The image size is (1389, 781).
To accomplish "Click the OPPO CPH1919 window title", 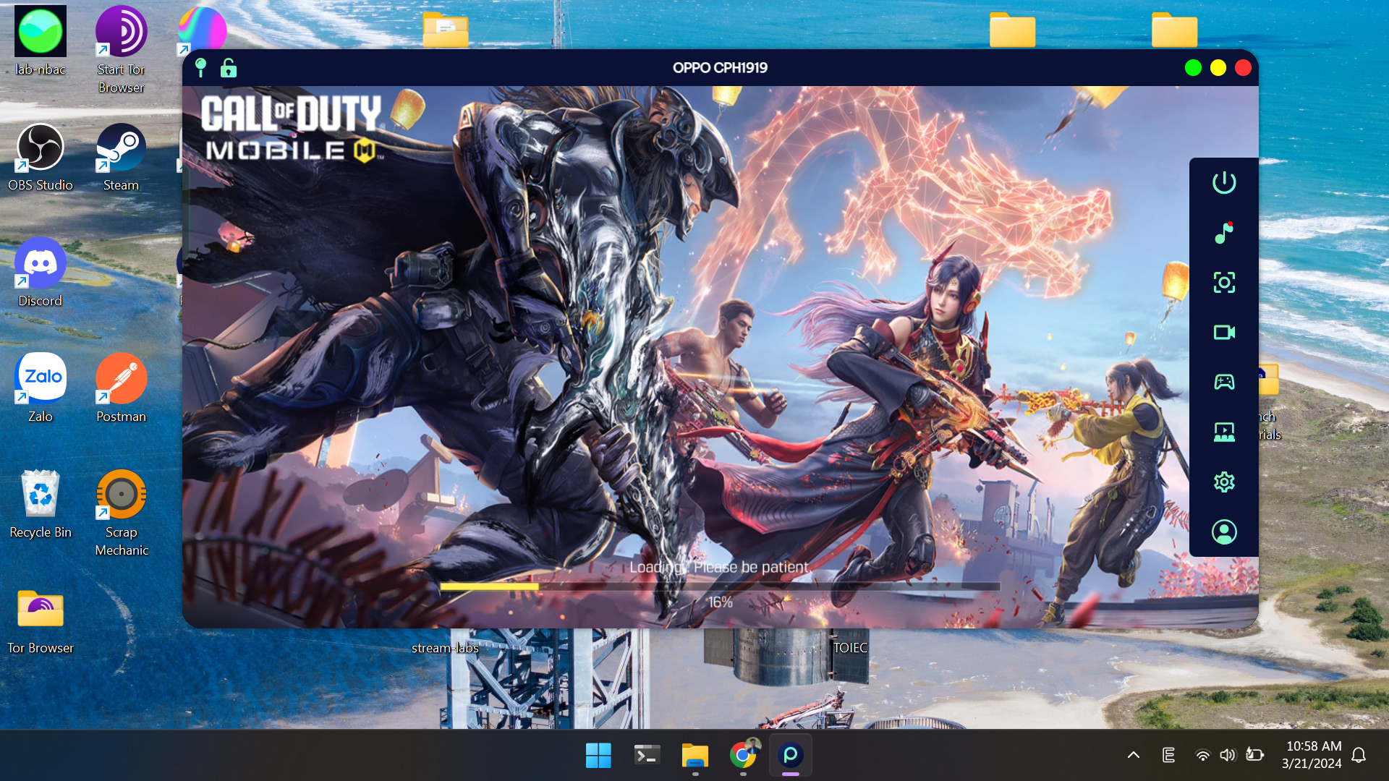I will point(720,68).
